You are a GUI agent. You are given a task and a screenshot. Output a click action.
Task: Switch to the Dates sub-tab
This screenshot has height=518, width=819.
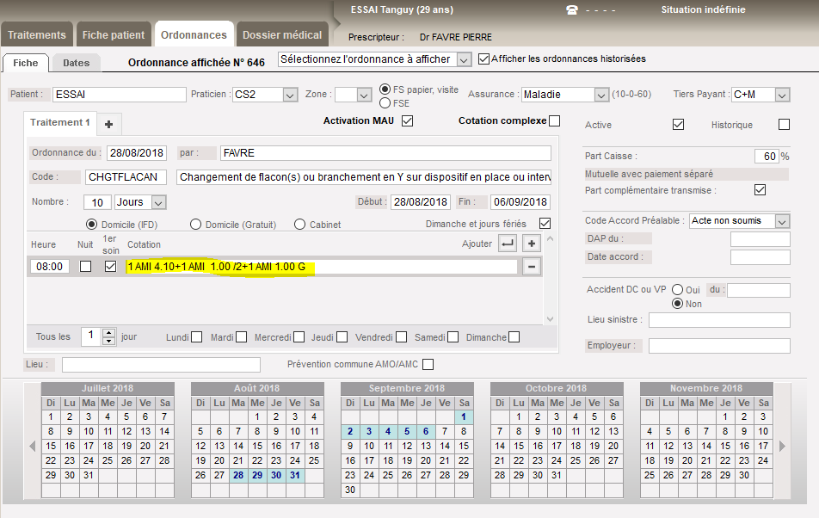[x=77, y=63]
